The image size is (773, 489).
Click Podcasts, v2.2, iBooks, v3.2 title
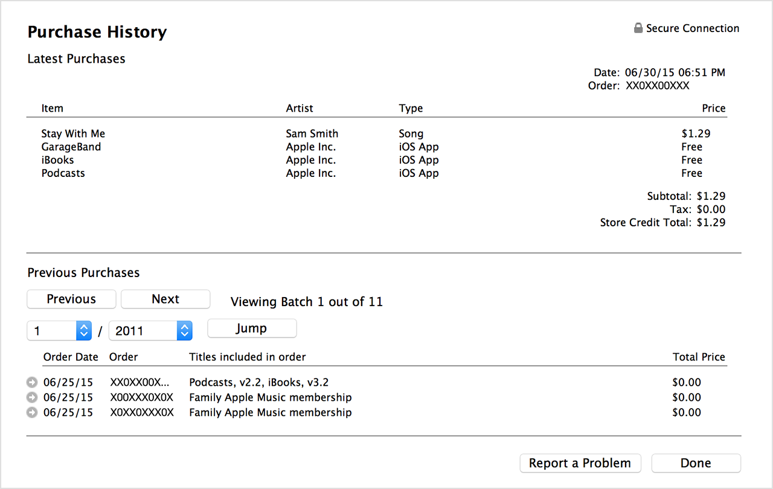tap(259, 382)
